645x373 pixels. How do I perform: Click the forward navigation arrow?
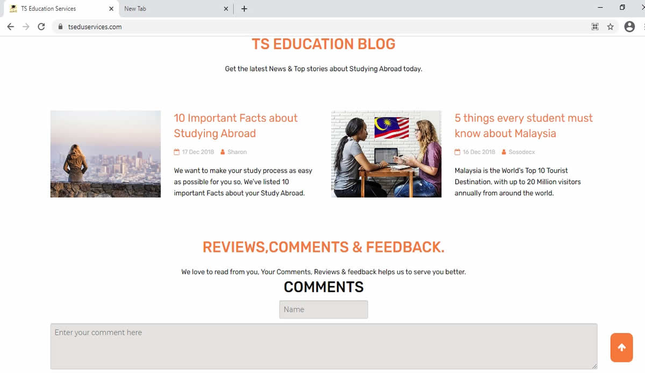(x=26, y=27)
